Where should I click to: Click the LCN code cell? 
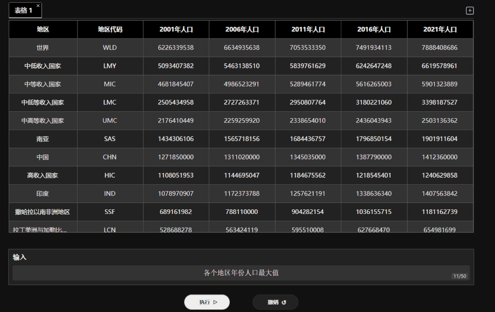(x=110, y=228)
